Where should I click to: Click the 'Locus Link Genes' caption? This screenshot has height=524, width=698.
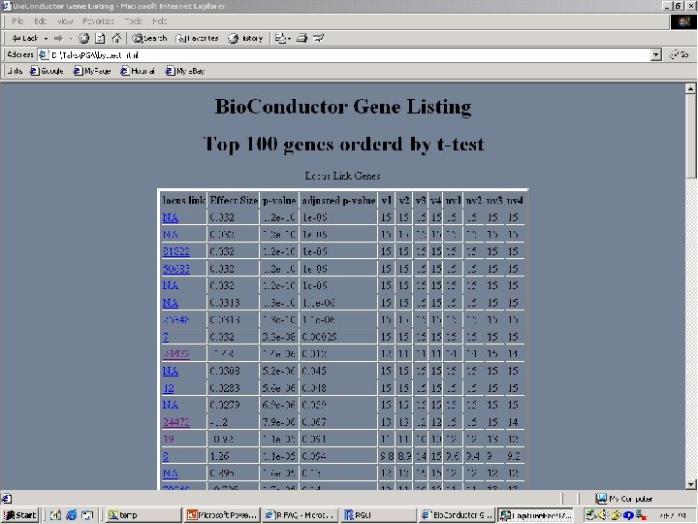342,176
